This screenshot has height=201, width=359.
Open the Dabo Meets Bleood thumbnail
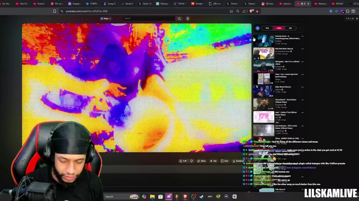tap(264, 92)
